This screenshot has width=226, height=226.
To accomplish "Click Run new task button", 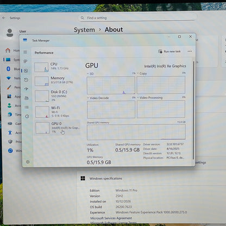I will point(169,52).
